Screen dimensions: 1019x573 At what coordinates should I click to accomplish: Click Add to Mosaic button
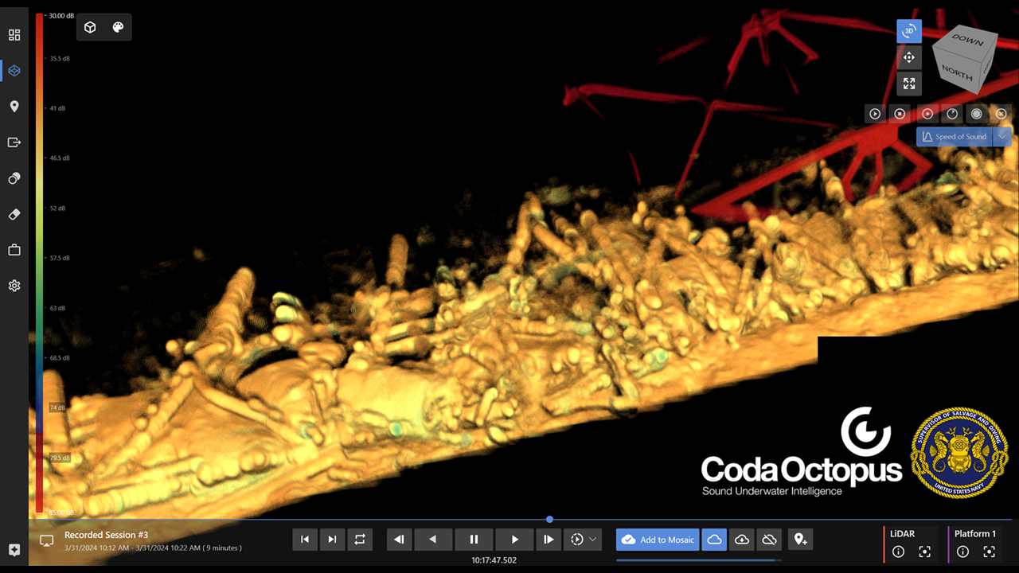(658, 540)
